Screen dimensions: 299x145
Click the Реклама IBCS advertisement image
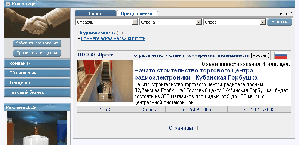pos(37,128)
